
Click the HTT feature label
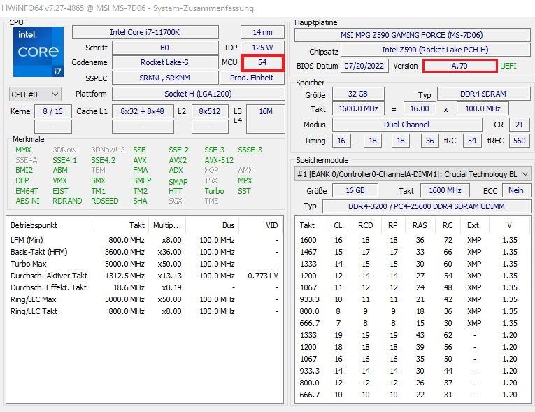[x=176, y=191]
